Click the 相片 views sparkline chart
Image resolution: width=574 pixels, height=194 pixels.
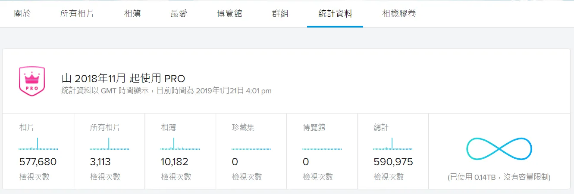[x=38, y=144]
